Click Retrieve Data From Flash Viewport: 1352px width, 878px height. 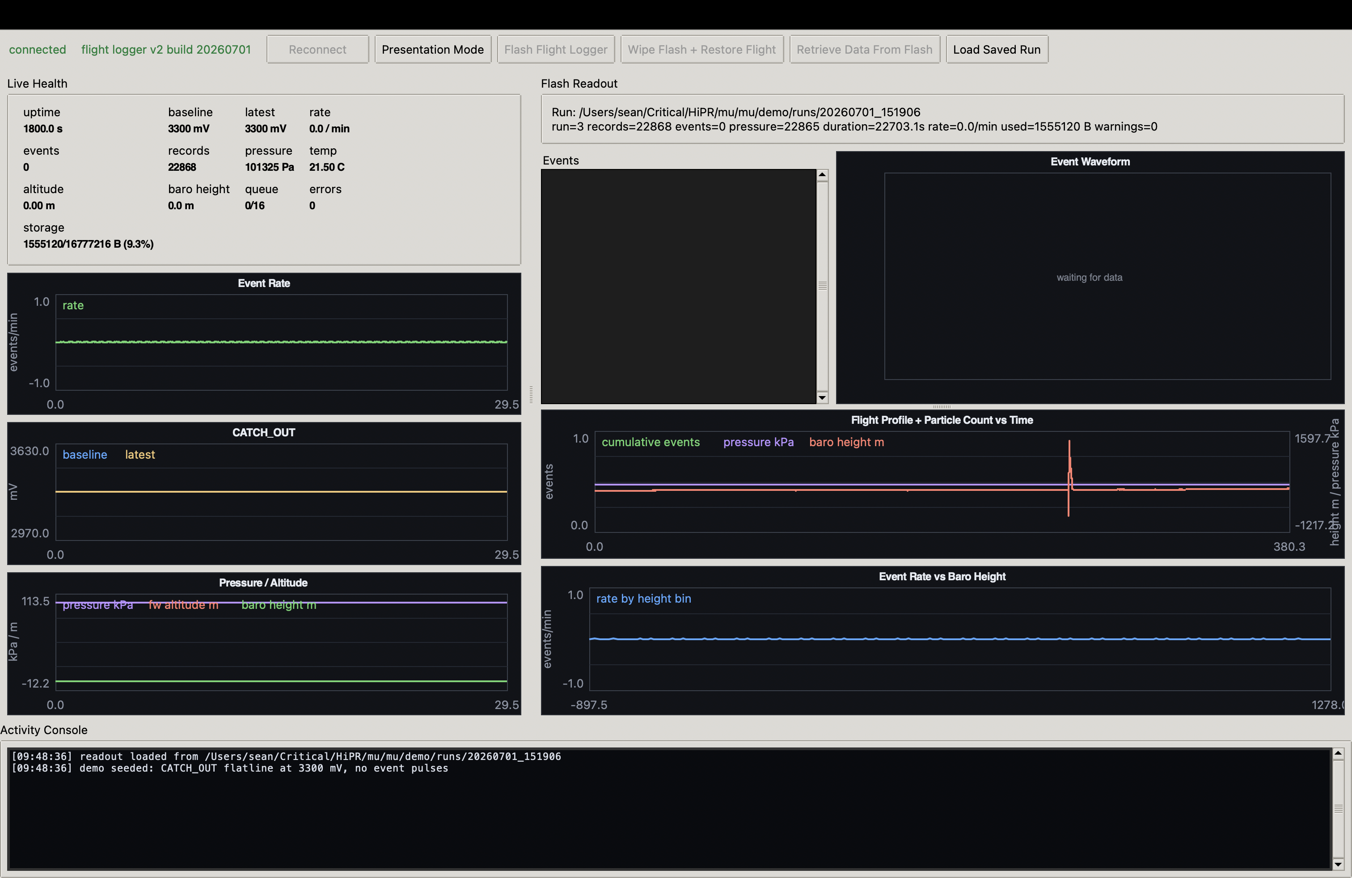864,50
